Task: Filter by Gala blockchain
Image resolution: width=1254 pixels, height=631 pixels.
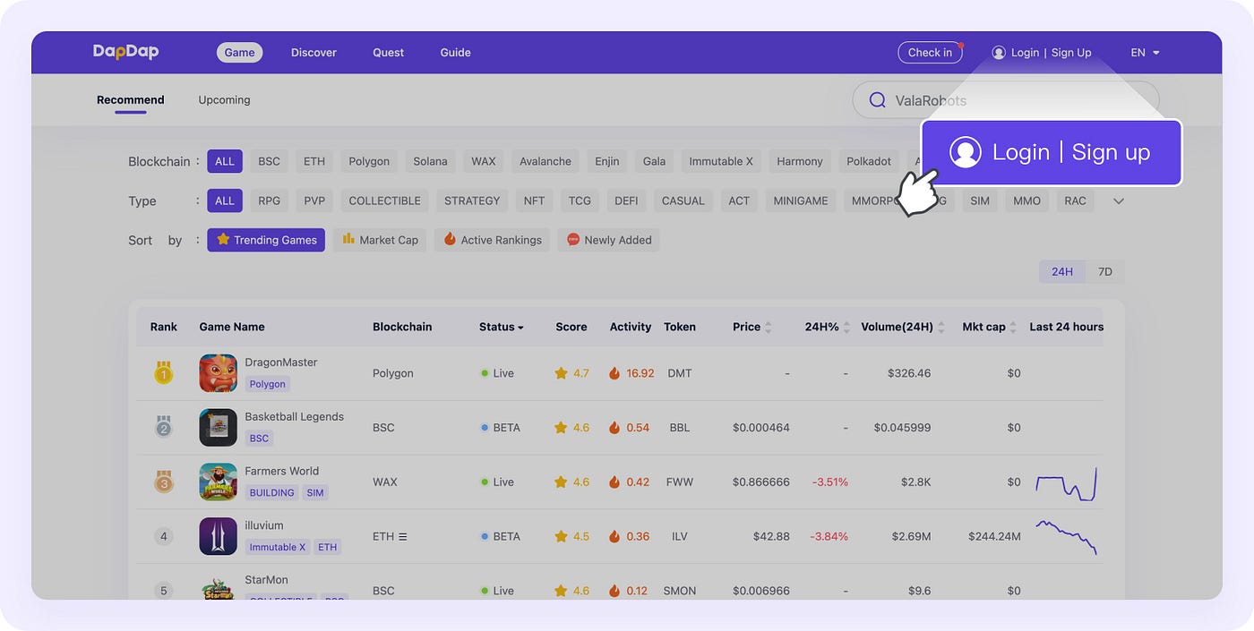Action: point(655,161)
